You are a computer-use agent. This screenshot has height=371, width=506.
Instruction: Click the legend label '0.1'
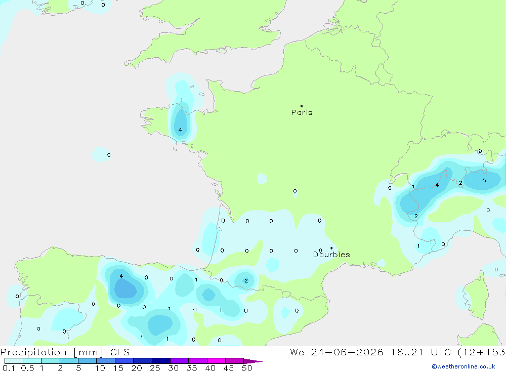(x=9, y=368)
